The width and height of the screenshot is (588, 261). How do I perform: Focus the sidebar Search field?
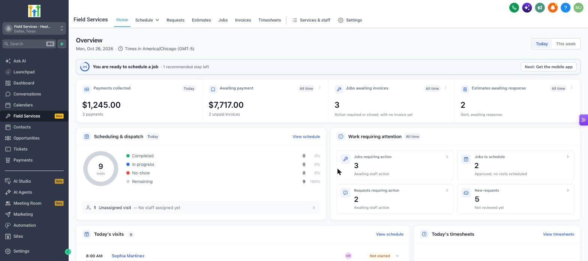(29, 44)
